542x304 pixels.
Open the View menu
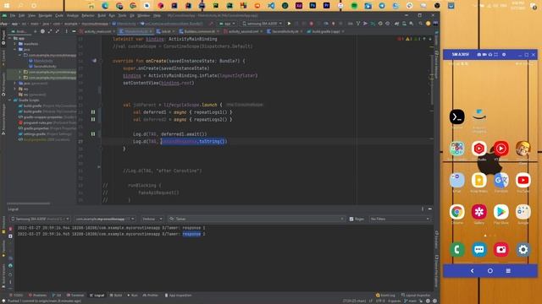(31, 15)
